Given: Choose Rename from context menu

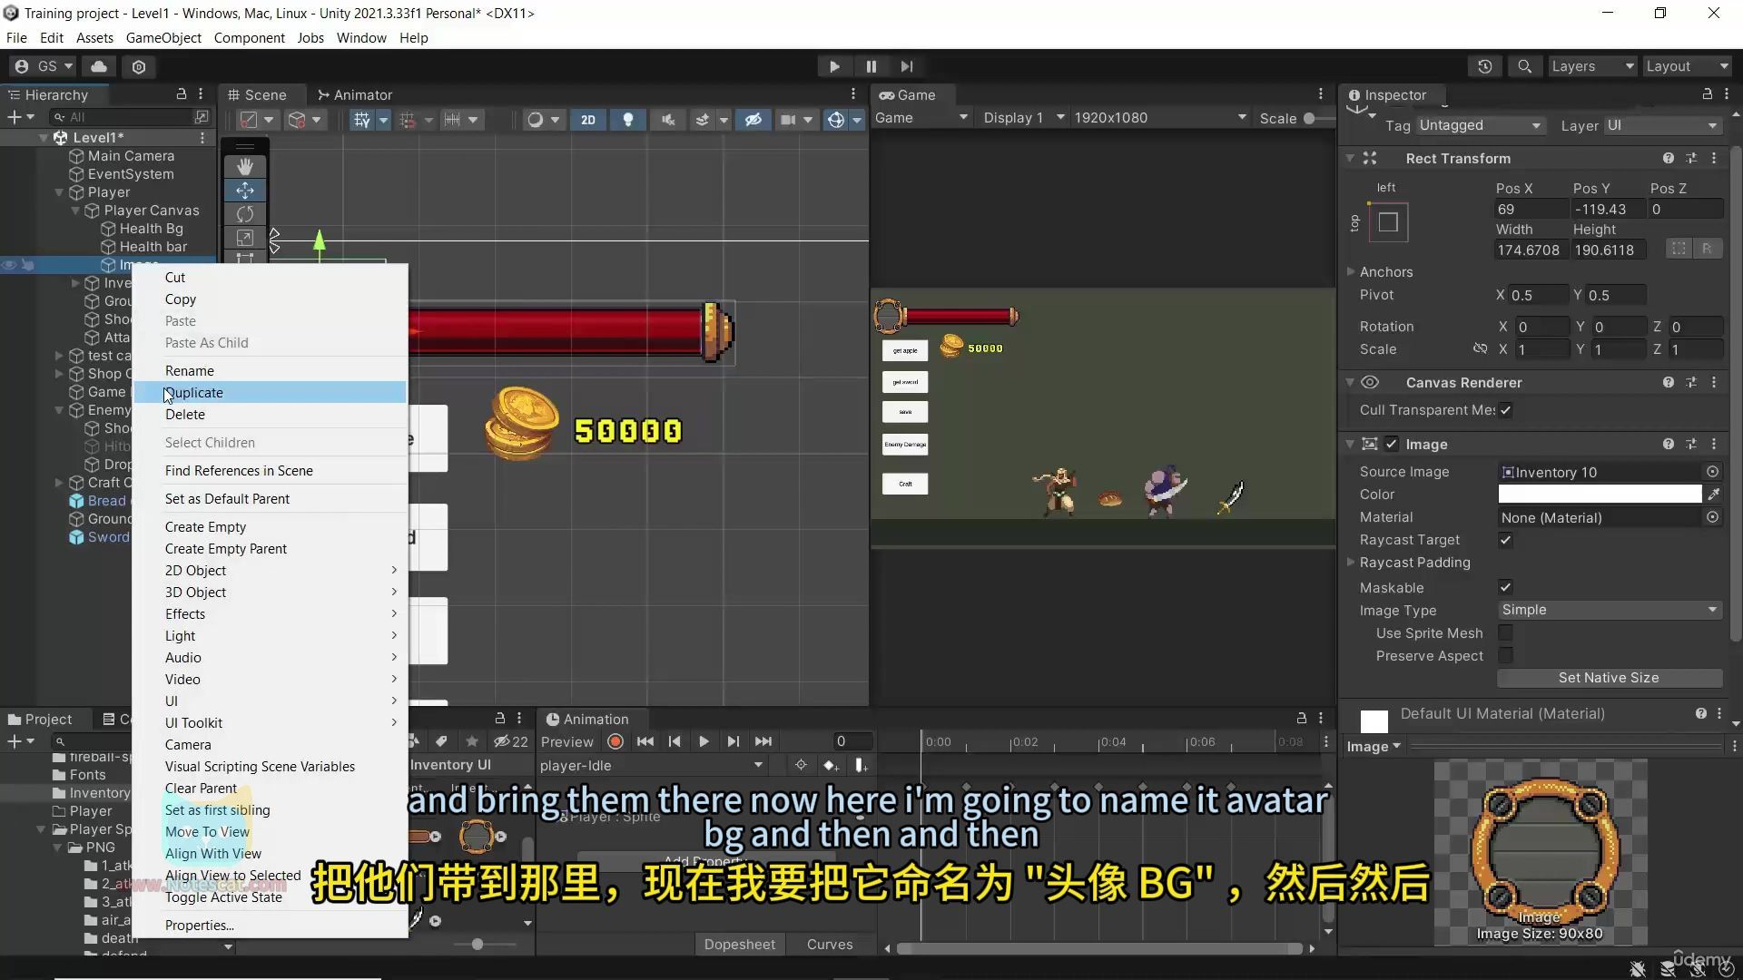Looking at the screenshot, I should [270, 370].
